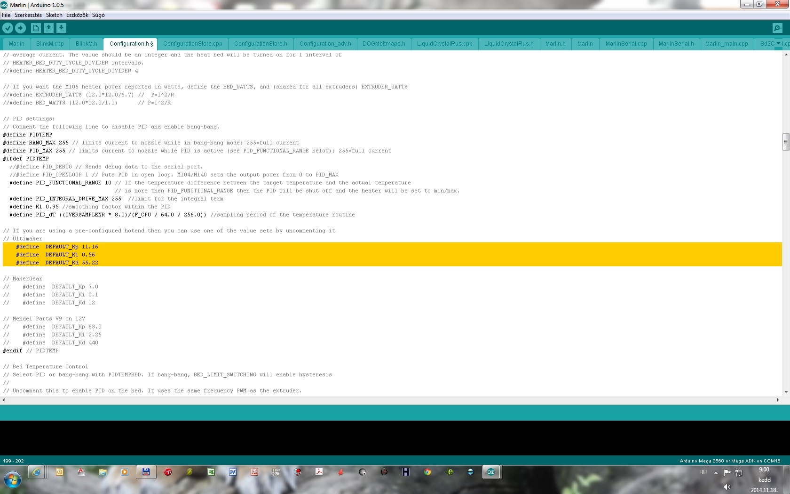
Task: Switch to the Configuration_adv.h tab
Action: [x=325, y=44]
